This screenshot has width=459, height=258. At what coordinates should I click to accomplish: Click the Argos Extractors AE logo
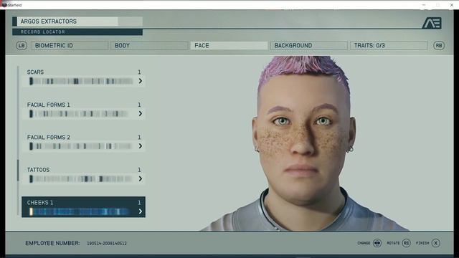click(432, 23)
